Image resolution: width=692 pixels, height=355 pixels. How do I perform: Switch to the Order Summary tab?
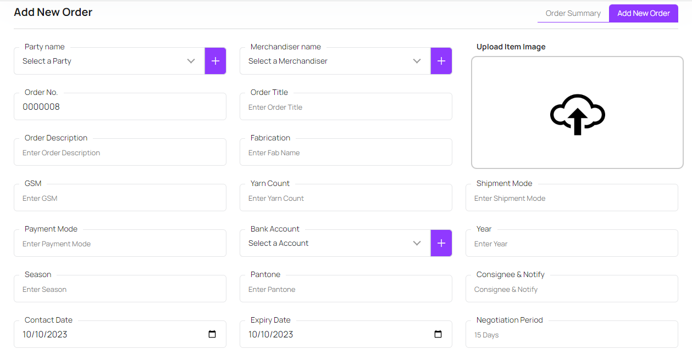tap(573, 13)
